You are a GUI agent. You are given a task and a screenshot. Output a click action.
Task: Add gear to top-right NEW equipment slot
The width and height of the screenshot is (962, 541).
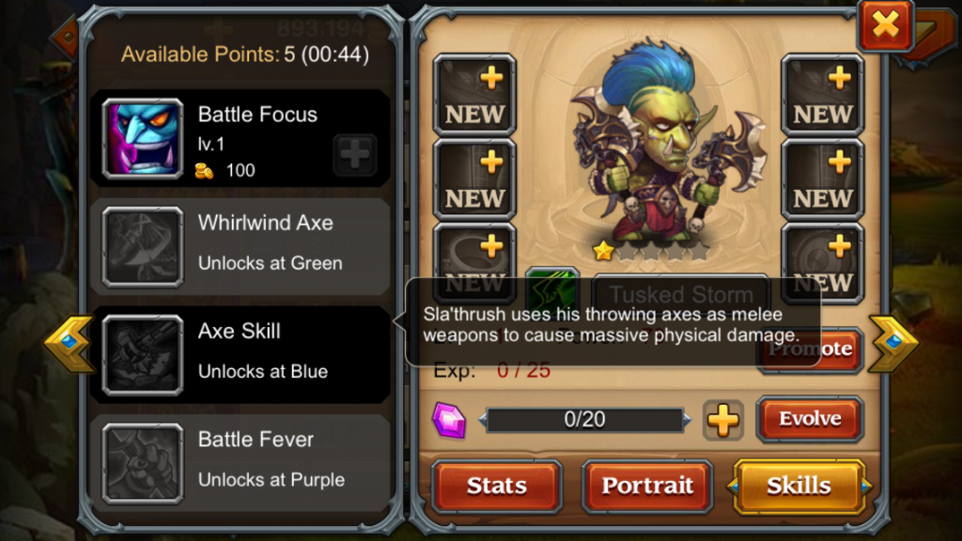(x=822, y=95)
